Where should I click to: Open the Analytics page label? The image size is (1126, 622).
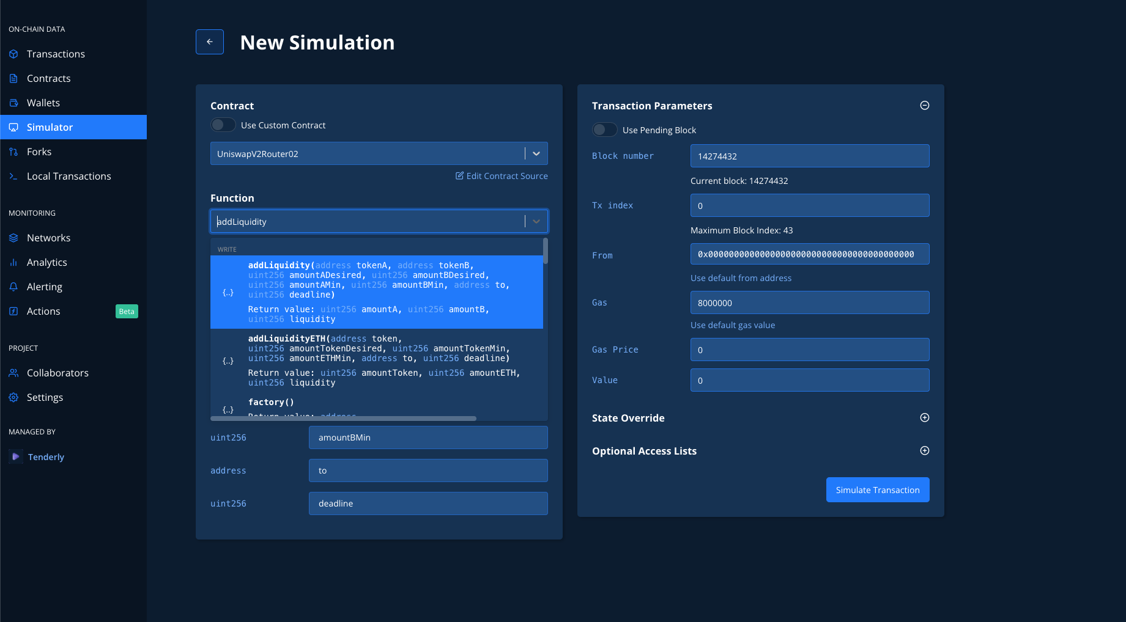[x=47, y=262]
